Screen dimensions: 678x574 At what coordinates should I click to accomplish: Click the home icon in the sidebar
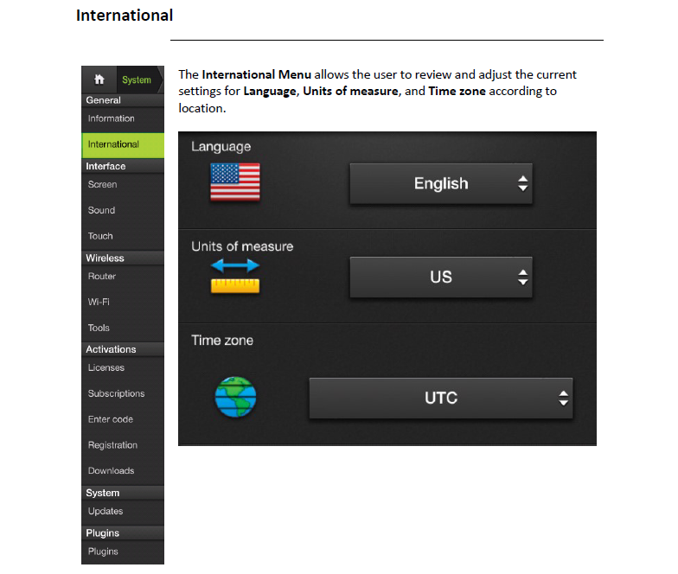[x=99, y=80]
